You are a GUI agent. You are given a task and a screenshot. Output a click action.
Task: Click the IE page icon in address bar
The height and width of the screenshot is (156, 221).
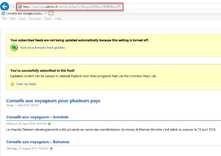pos(20,6)
